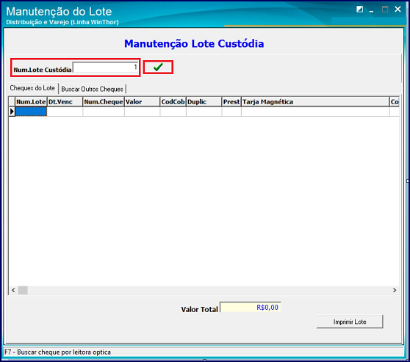
Task: Minimize the Manutenção do Lote window
Action: click(x=371, y=10)
